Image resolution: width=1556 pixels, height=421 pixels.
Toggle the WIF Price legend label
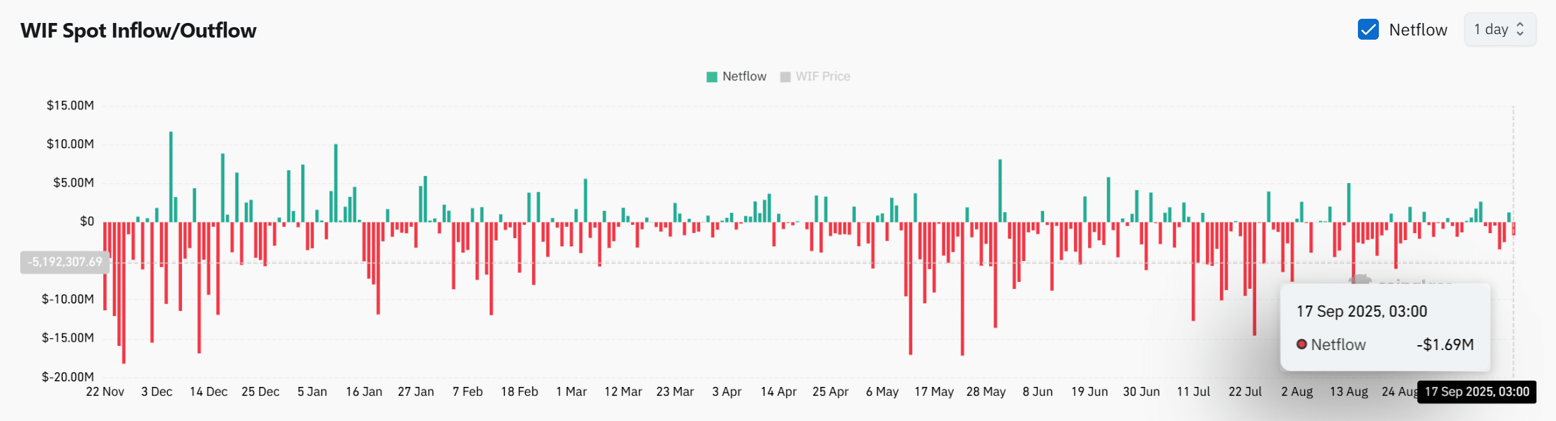pyautogui.click(x=823, y=77)
